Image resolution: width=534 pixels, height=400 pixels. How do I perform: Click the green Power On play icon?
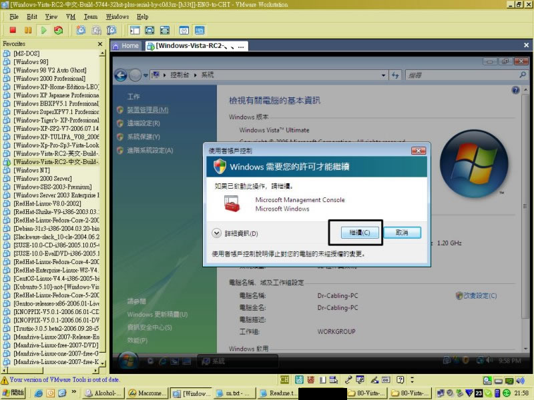tap(43, 30)
